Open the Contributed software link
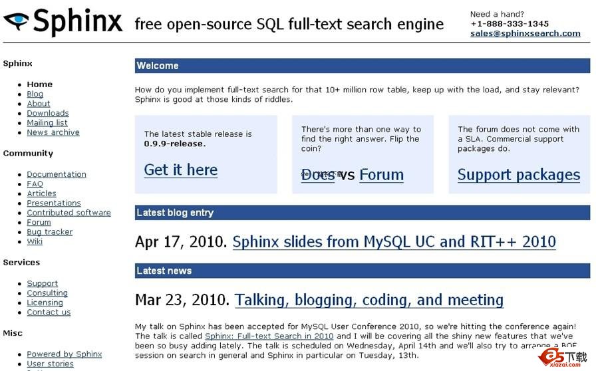Image resolution: width=596 pixels, height=371 pixels. 69,213
